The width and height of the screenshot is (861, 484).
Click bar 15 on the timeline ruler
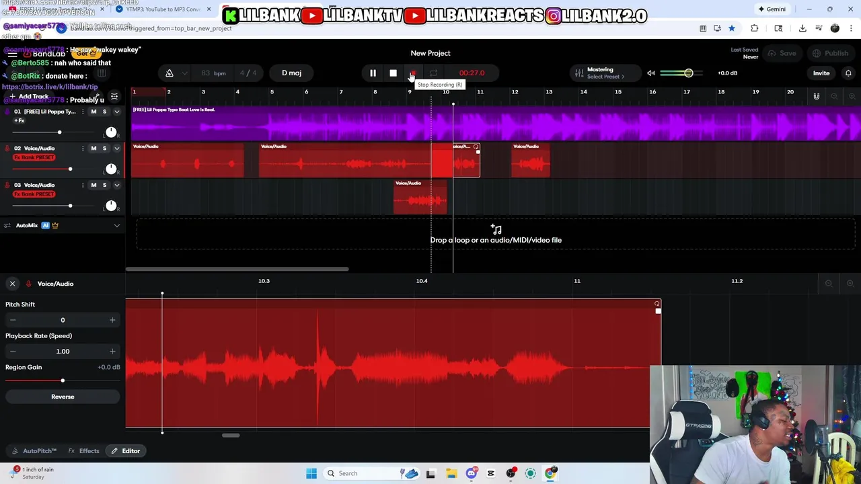point(617,92)
